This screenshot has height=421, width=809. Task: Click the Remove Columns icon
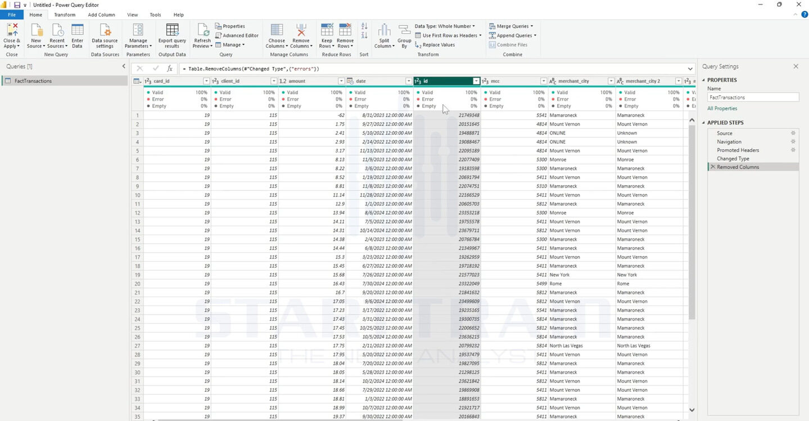coord(301,30)
